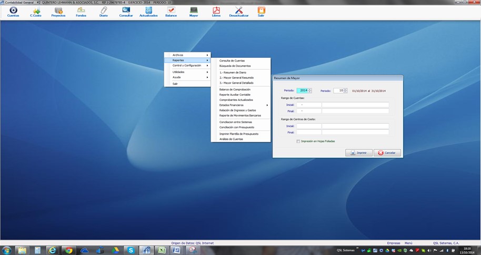Expand the Ayuda submenu
This screenshot has width=481, height=255.
pos(187,77)
